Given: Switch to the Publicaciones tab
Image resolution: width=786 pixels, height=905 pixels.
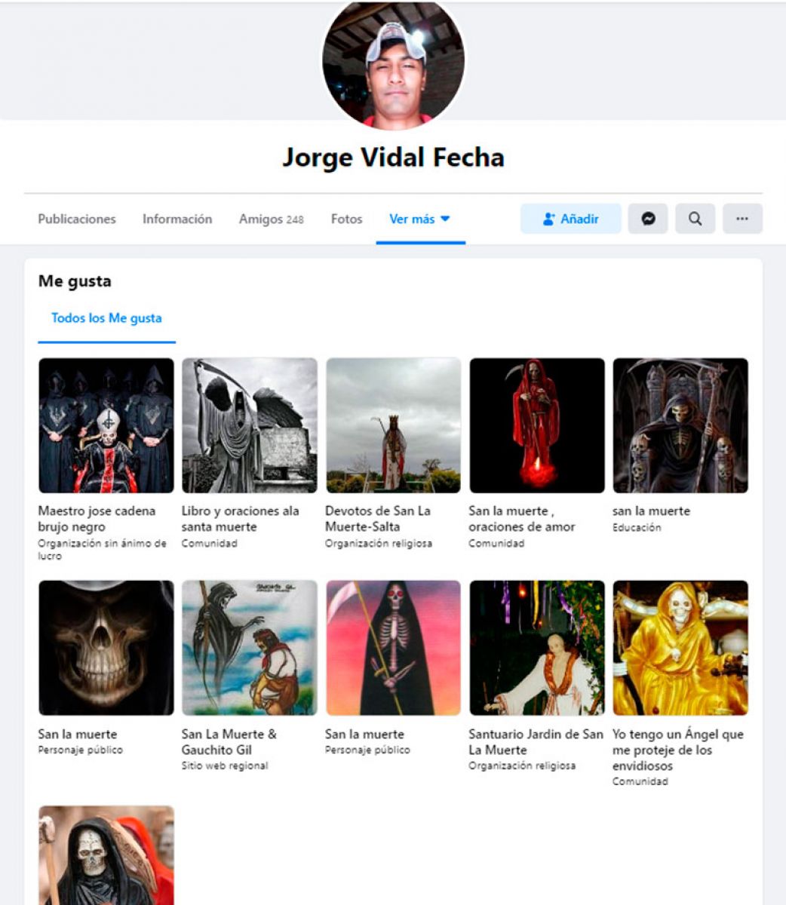Looking at the screenshot, I should (x=77, y=219).
